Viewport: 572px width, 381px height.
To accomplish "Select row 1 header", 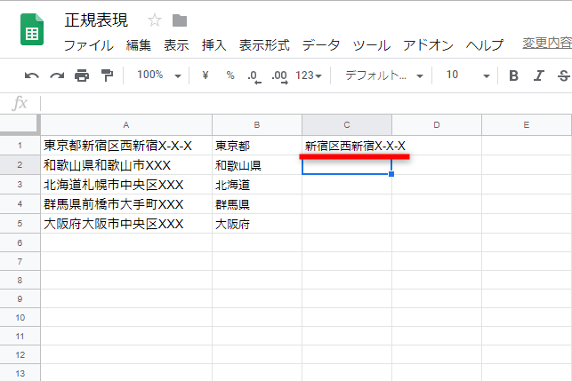I will click(20, 146).
